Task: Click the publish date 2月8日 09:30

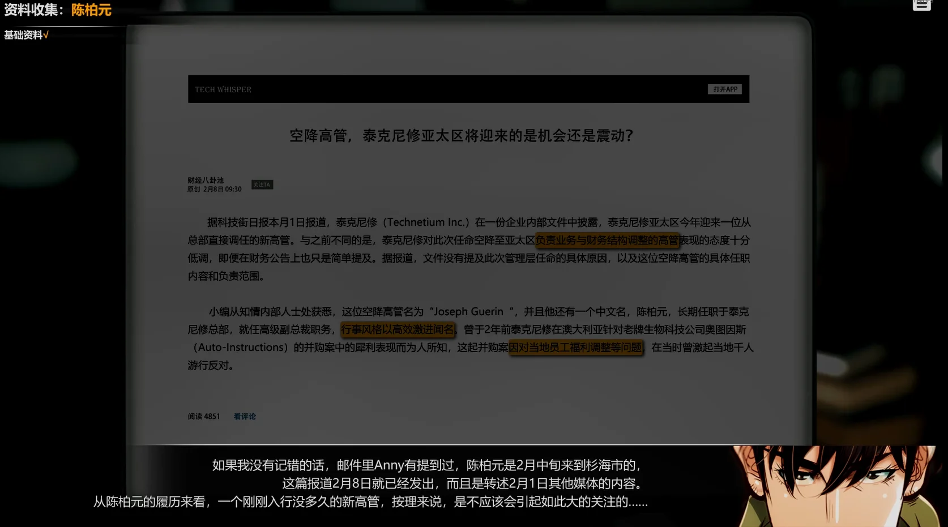Action: [x=222, y=189]
